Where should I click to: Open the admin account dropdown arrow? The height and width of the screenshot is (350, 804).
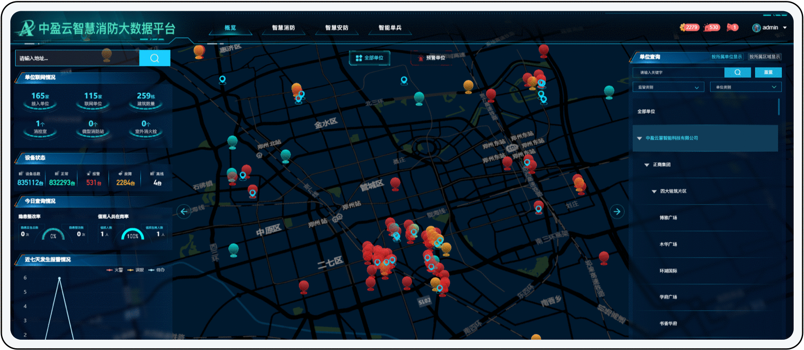pos(785,28)
